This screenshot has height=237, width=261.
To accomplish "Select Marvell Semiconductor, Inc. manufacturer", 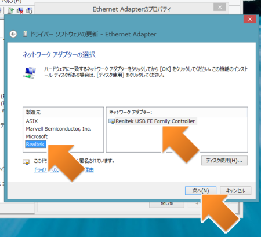I will (59, 129).
